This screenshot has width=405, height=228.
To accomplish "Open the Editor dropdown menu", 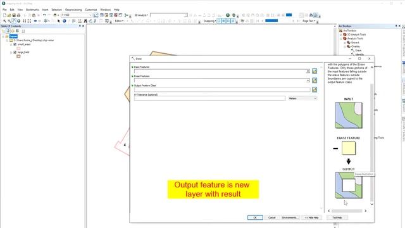I will click(x=119, y=21).
